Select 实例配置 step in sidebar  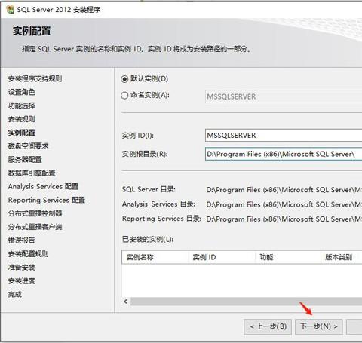(21, 133)
